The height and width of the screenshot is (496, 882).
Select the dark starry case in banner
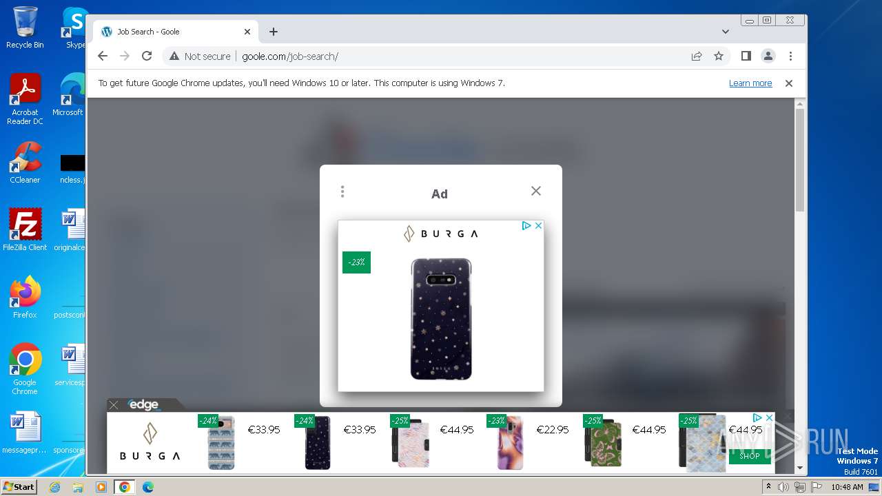coord(318,443)
